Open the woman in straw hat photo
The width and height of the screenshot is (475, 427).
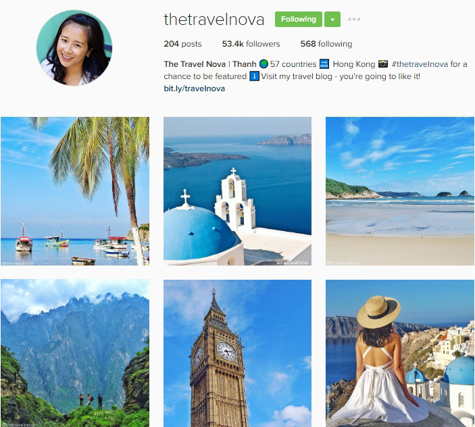tap(400, 353)
